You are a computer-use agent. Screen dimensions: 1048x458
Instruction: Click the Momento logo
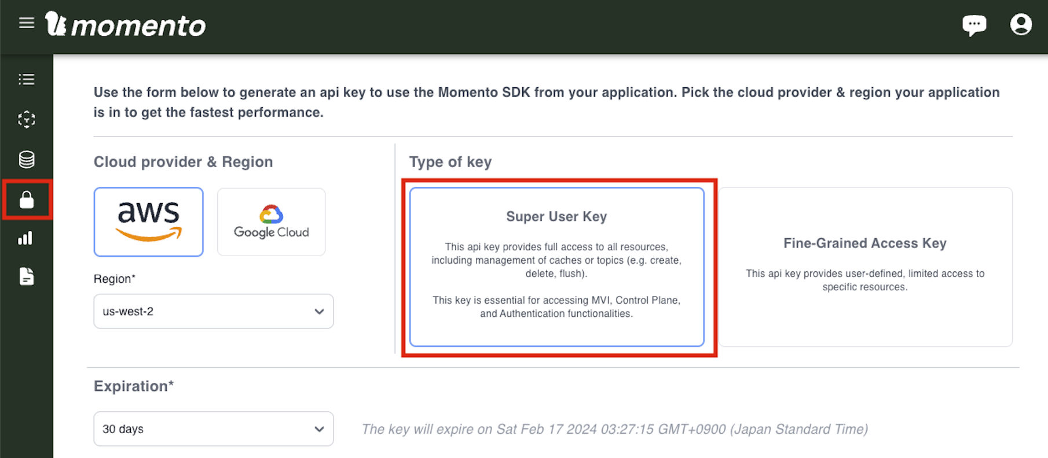pos(126,24)
